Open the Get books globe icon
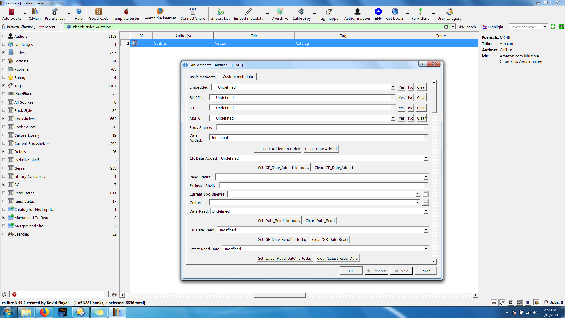Viewport: 565px width, 318px height. tap(395, 12)
